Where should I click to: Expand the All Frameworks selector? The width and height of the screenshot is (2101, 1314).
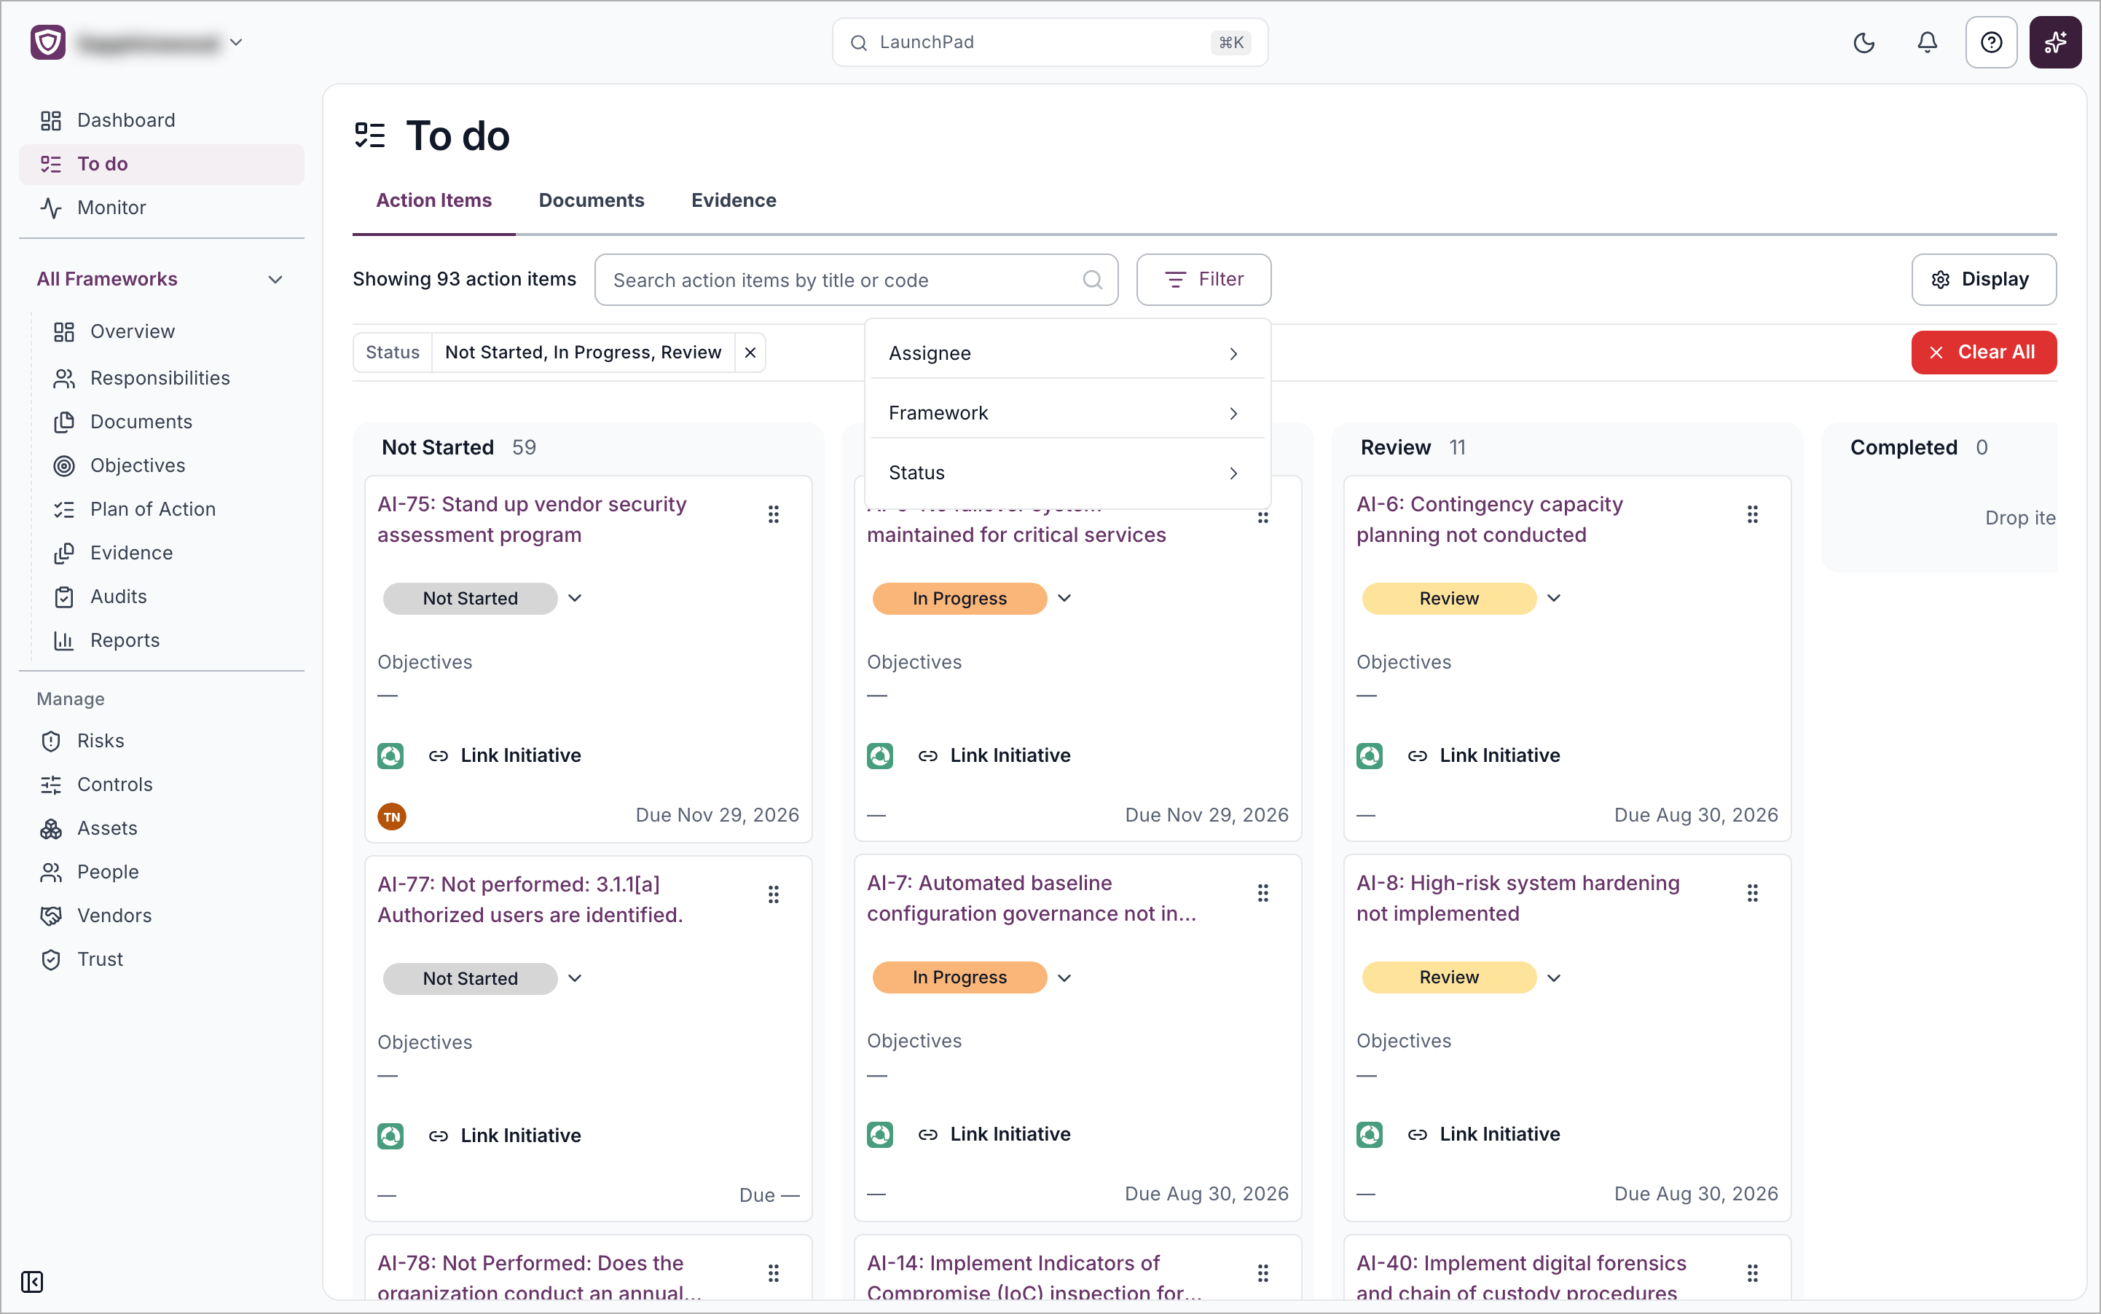(x=161, y=279)
